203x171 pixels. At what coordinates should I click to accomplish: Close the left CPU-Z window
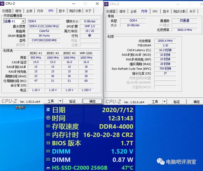97,4
